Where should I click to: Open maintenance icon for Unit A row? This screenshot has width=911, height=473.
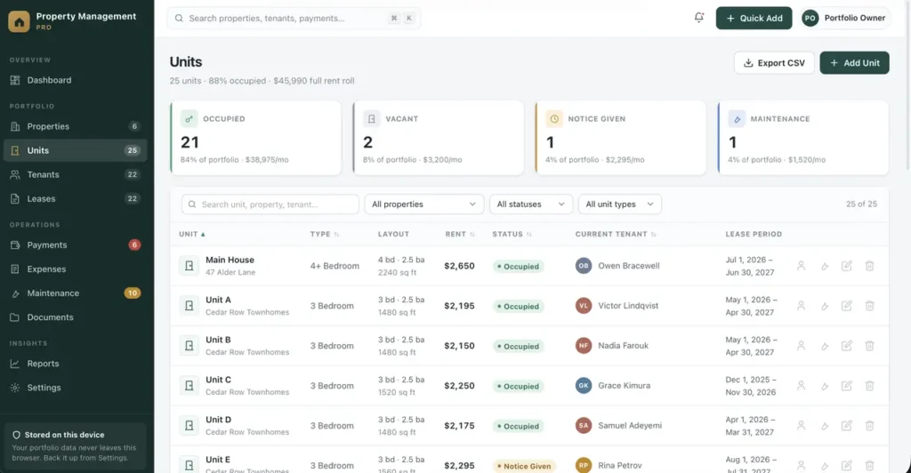pos(825,306)
